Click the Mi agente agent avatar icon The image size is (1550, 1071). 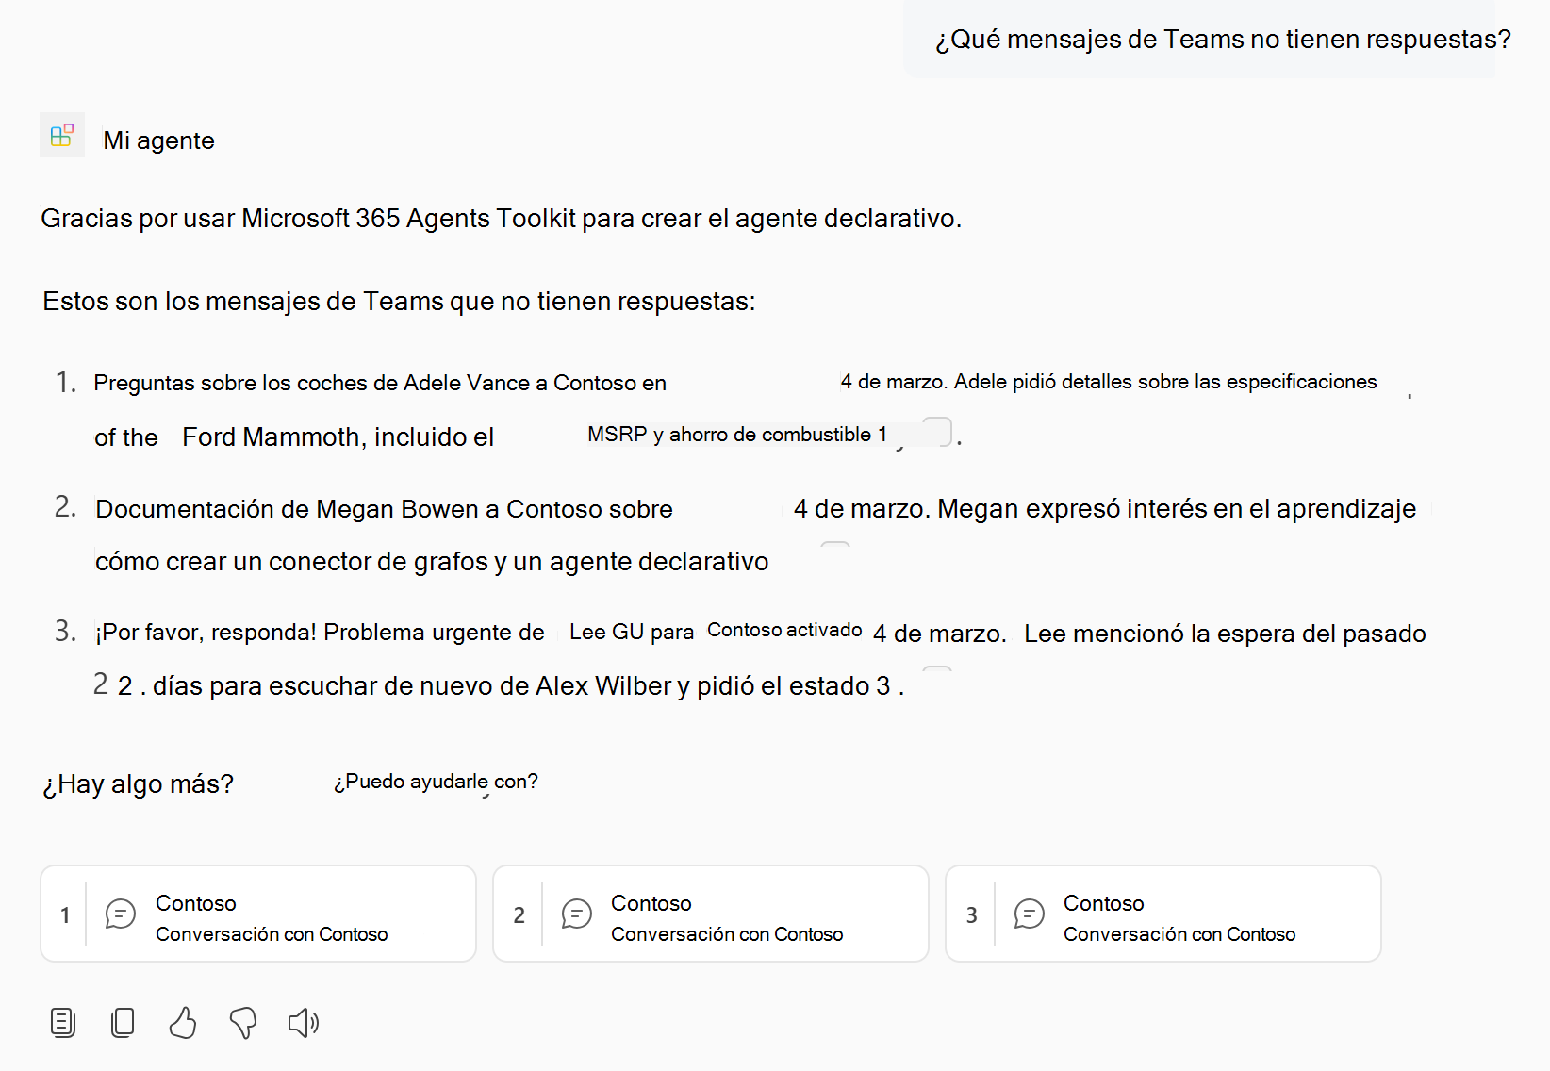pos(61,136)
